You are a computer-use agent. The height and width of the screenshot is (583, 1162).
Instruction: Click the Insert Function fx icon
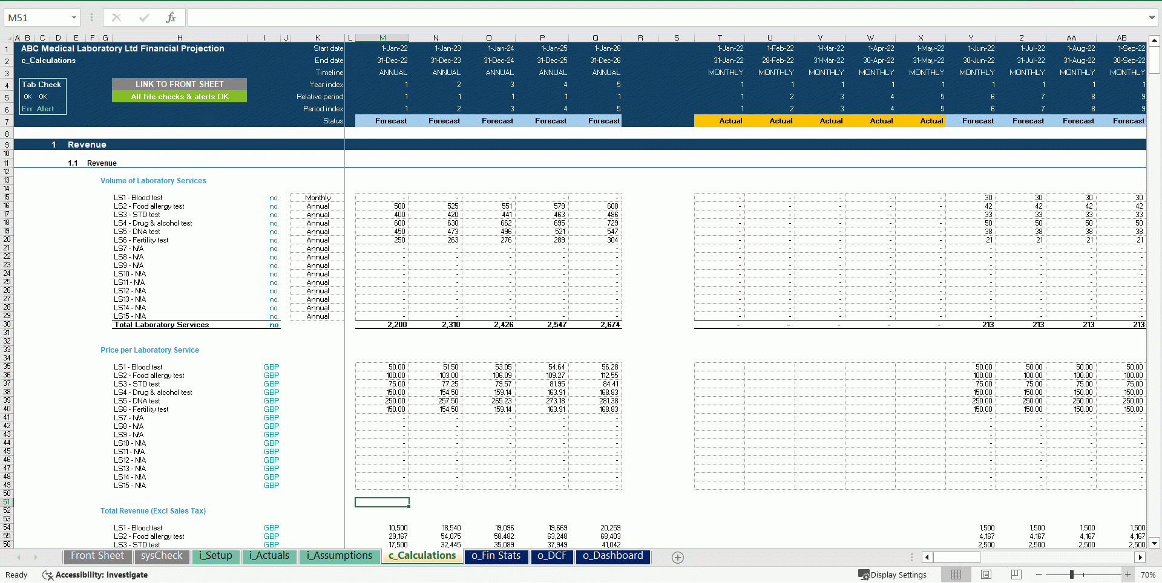[x=171, y=18]
